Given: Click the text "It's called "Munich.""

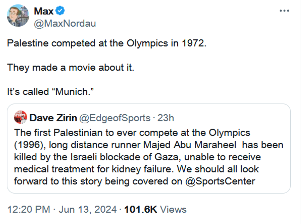Looking at the screenshot, I should (x=50, y=91).
